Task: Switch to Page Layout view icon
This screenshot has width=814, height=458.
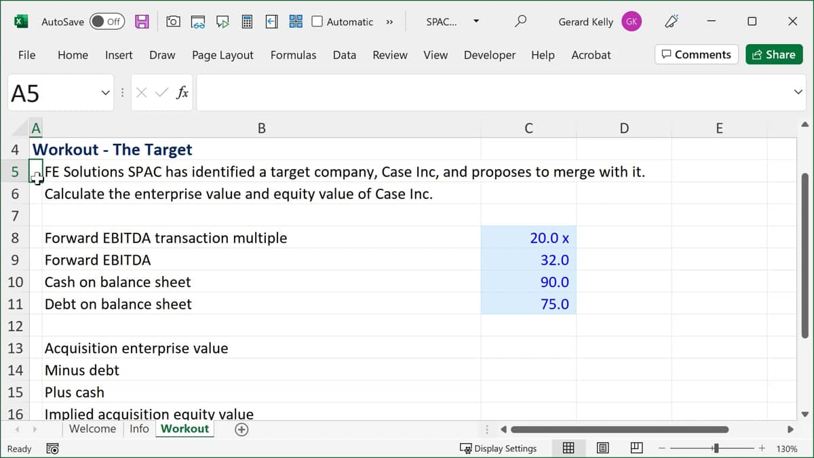Action: click(x=602, y=448)
